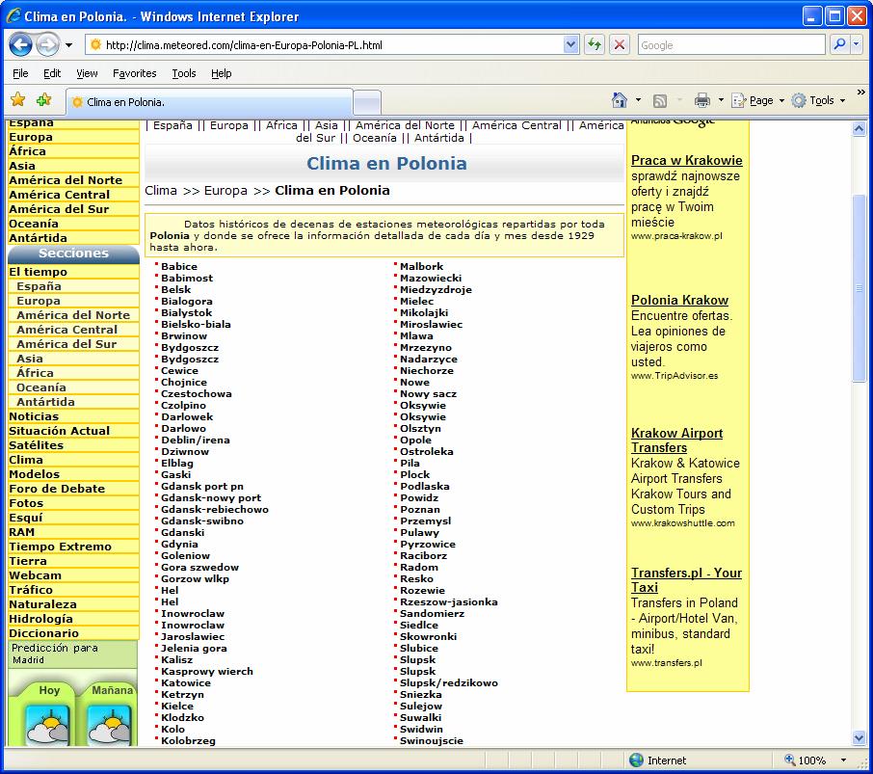The image size is (873, 774).
Task: Open Transfers.pl - Your Taxi ad link
Action: point(686,580)
